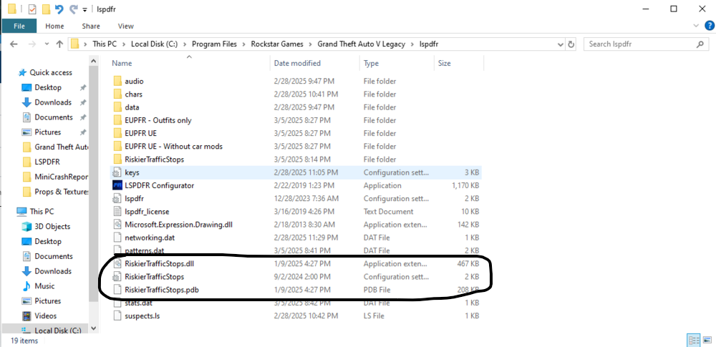Screen dimensions: 716x347
Task: Click Program Files breadcrumb
Action: coord(214,44)
